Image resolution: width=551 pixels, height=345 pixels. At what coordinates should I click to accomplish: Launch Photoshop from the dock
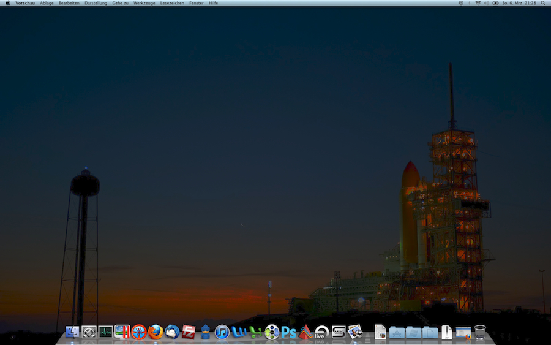coord(288,332)
